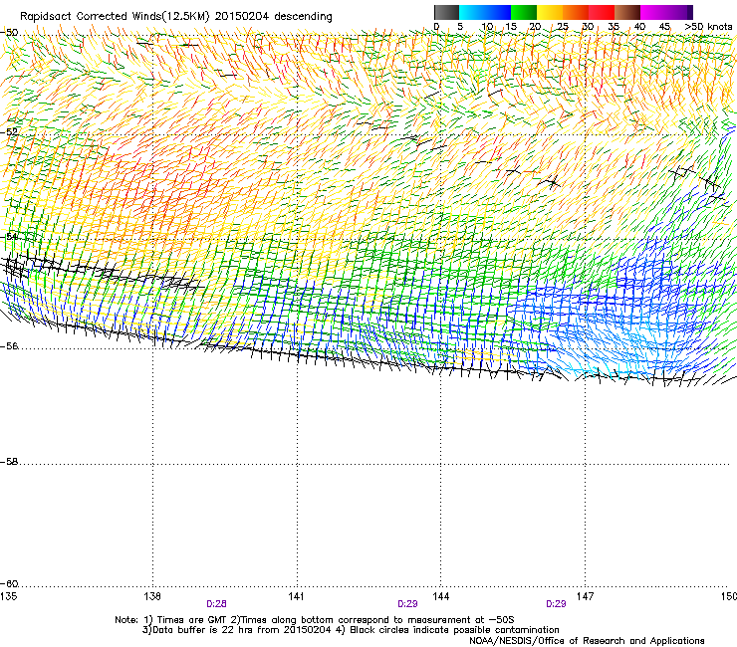This screenshot has width=737, height=647.
Task: Click the 135 longitude axis label
Action: pyautogui.click(x=9, y=596)
